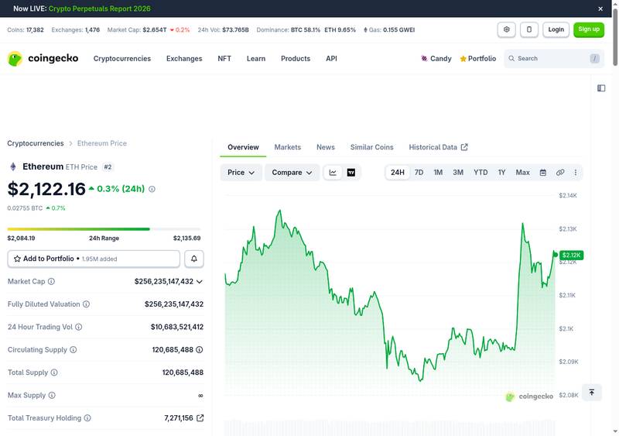Toggle the sidebar panel icon

click(x=601, y=88)
